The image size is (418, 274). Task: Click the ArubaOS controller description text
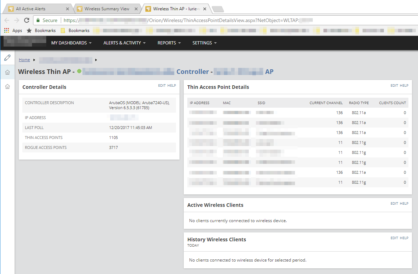point(139,105)
